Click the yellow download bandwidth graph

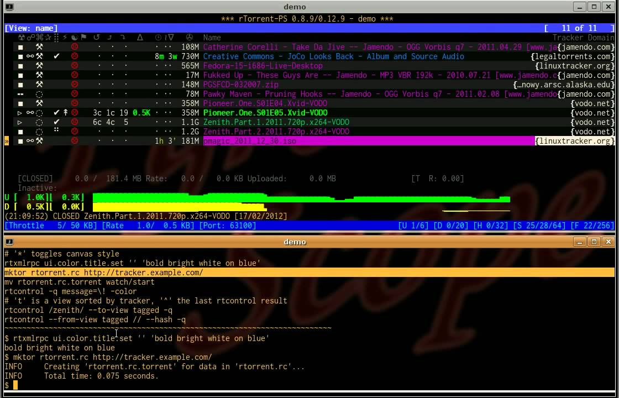click(x=180, y=207)
